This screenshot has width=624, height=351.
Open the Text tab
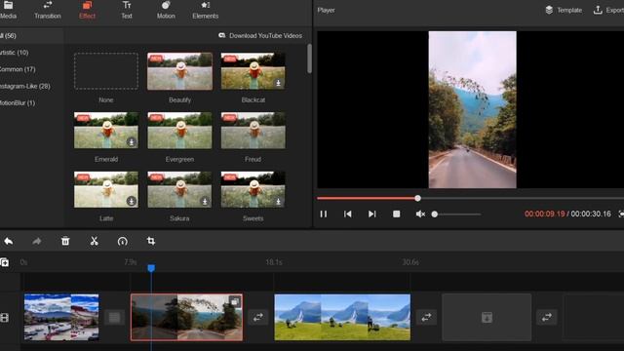click(127, 11)
